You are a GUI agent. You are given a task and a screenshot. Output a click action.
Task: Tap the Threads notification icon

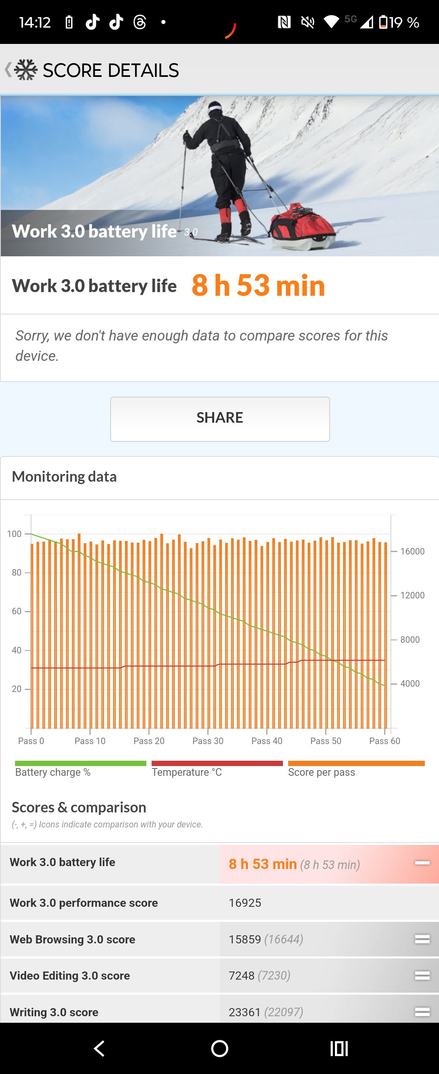click(139, 22)
